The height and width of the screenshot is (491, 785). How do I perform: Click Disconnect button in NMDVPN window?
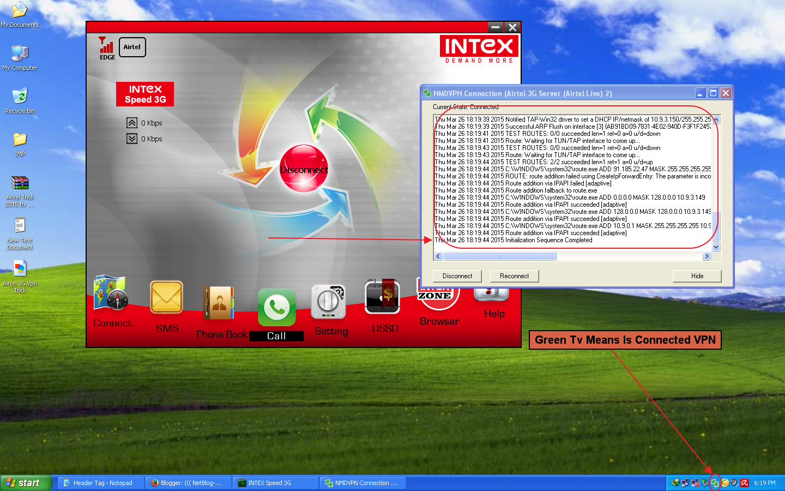coord(457,276)
